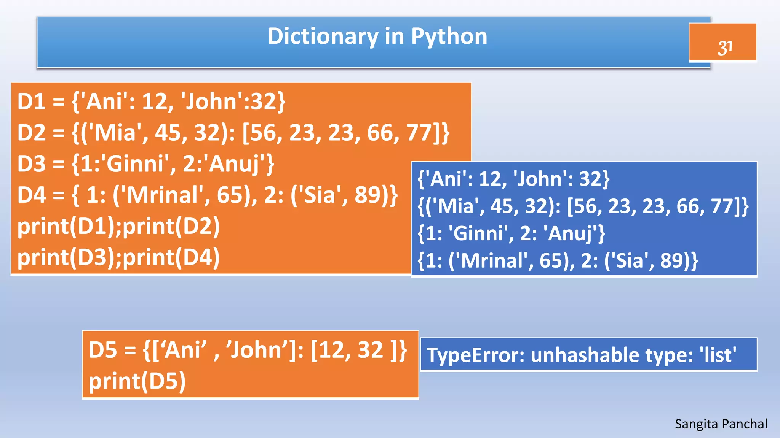This screenshot has width=780, height=438.
Task: Click output line {'Ani': 12, 'John': 32}
Action: [x=513, y=179]
